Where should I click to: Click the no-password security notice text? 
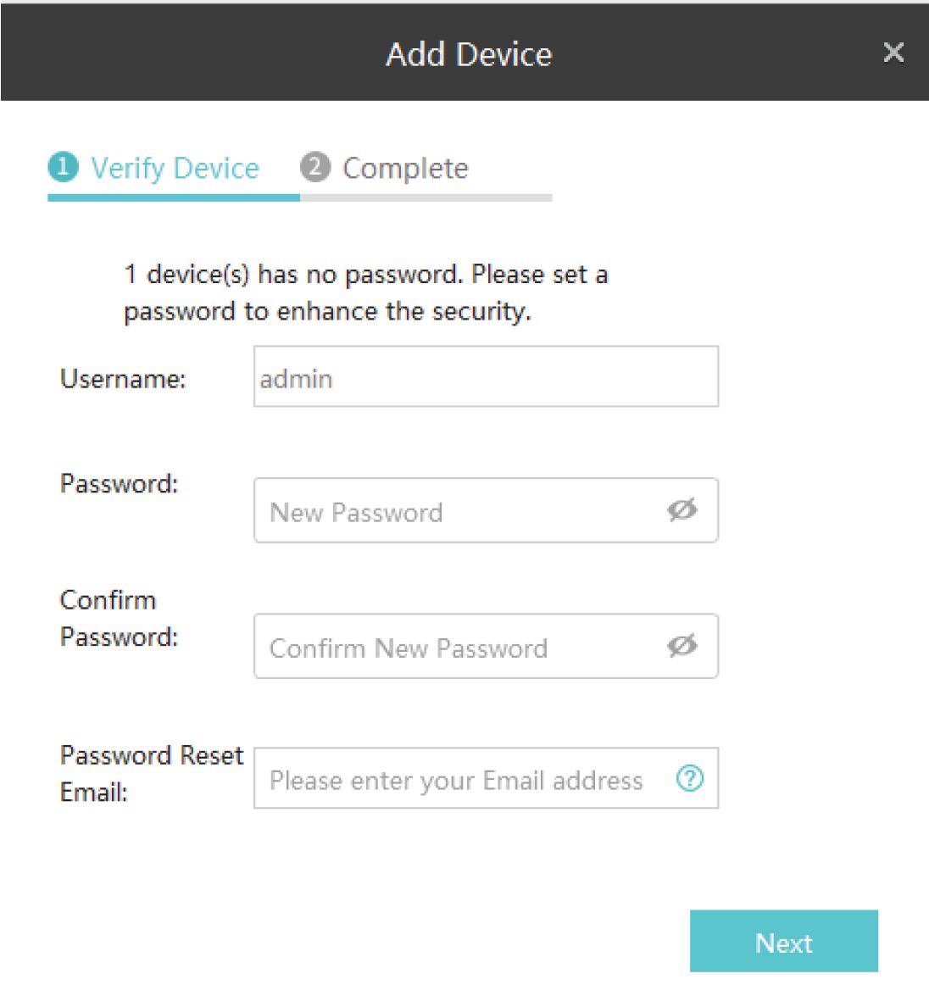[x=365, y=292]
